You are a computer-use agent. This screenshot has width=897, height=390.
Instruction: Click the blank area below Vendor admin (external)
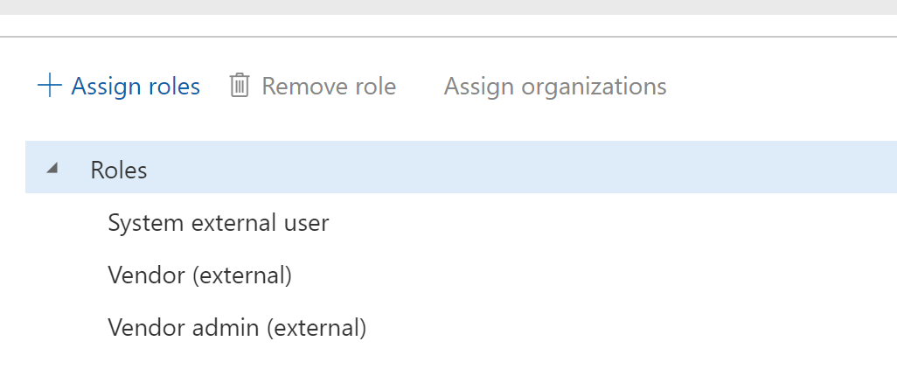[x=350, y=369]
